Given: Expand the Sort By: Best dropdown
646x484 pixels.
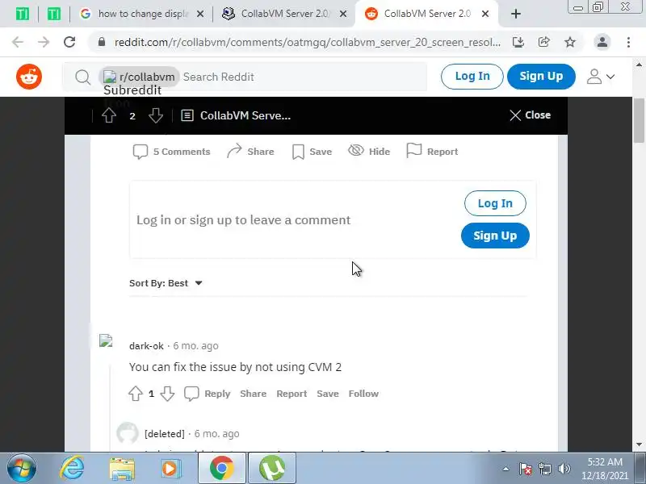Looking at the screenshot, I should tap(166, 283).
